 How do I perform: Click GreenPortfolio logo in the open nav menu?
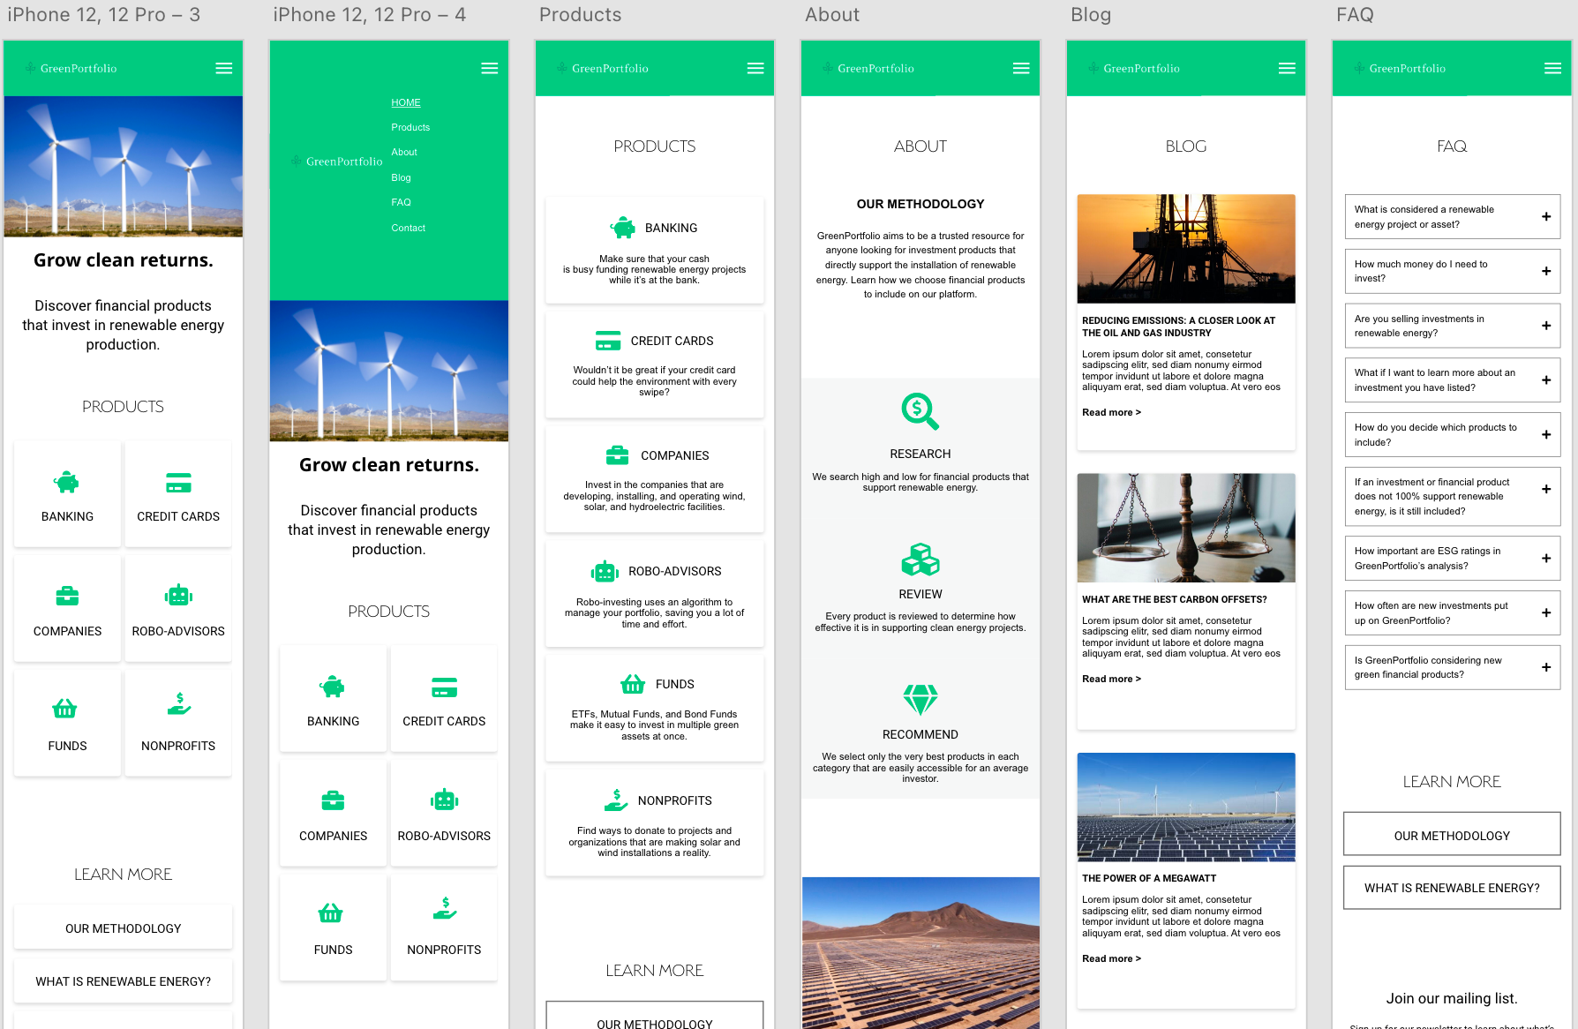pos(337,161)
